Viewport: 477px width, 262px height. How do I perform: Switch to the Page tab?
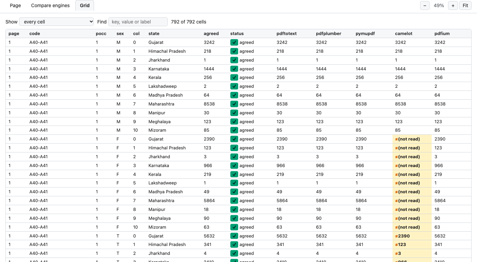(15, 5)
